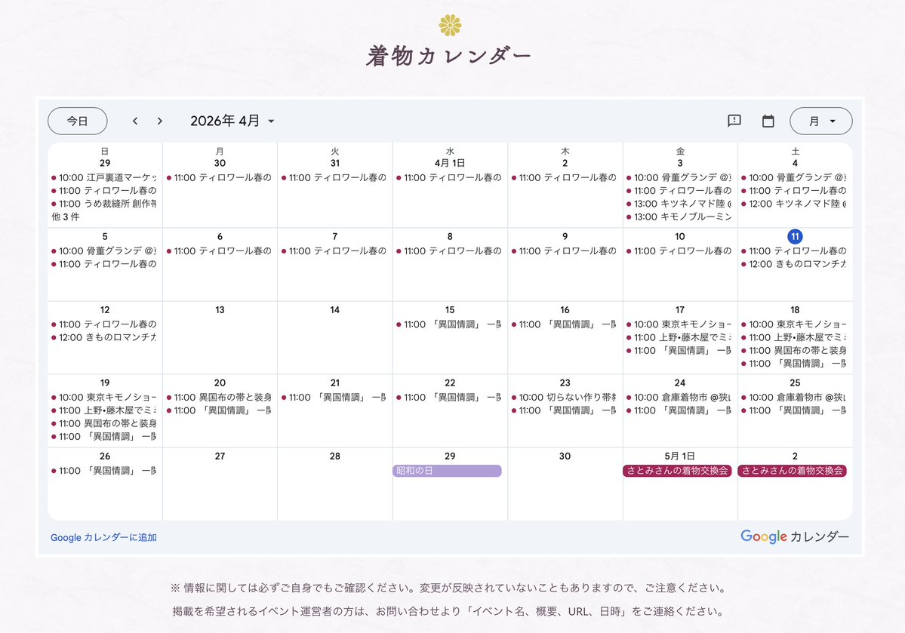Open 11:00 ティロワール春の event on 6th
The width and height of the screenshot is (905, 633).
219,251
